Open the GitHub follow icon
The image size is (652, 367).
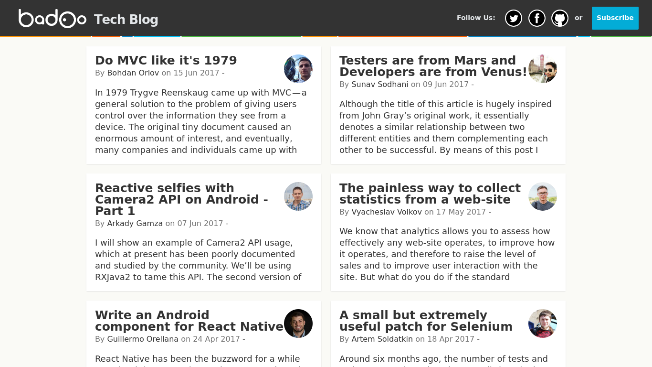560,18
